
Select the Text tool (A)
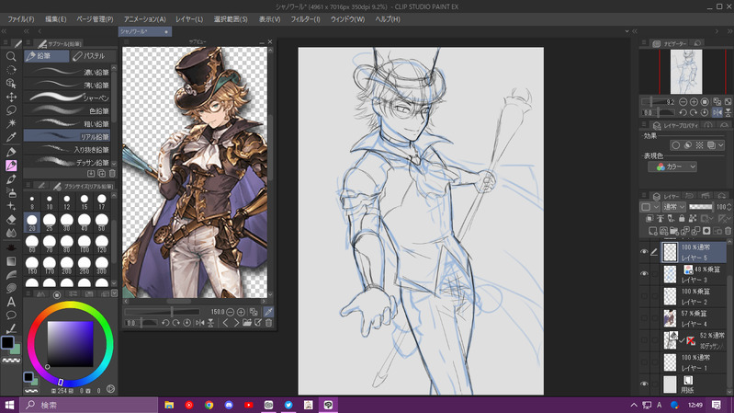pos(11,302)
